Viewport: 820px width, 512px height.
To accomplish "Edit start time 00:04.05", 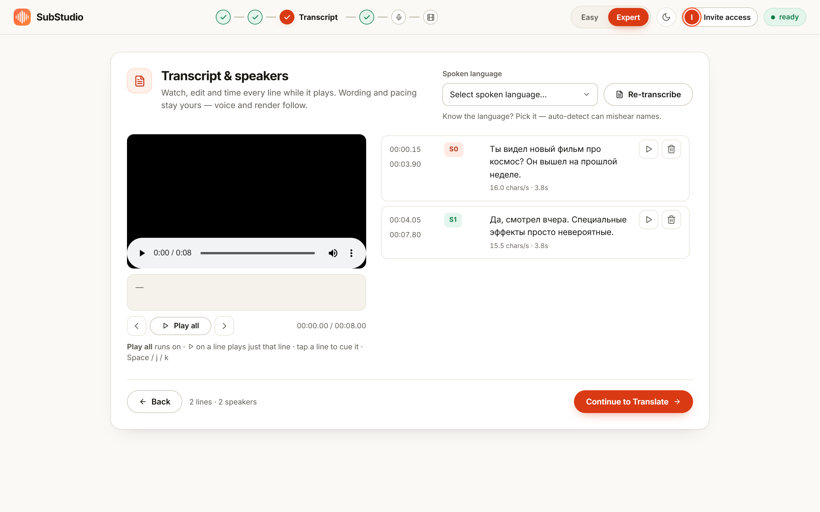I will [x=405, y=220].
